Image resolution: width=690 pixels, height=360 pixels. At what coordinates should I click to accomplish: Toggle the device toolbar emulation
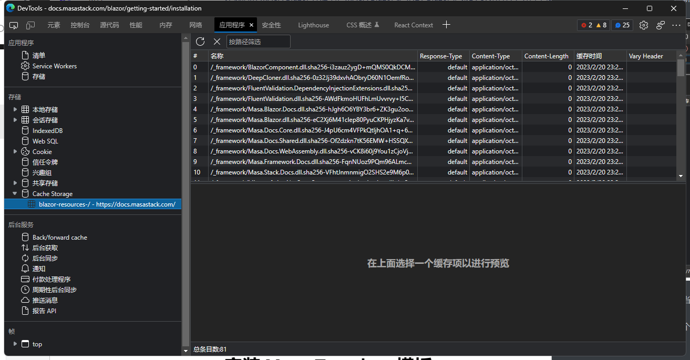pos(30,25)
